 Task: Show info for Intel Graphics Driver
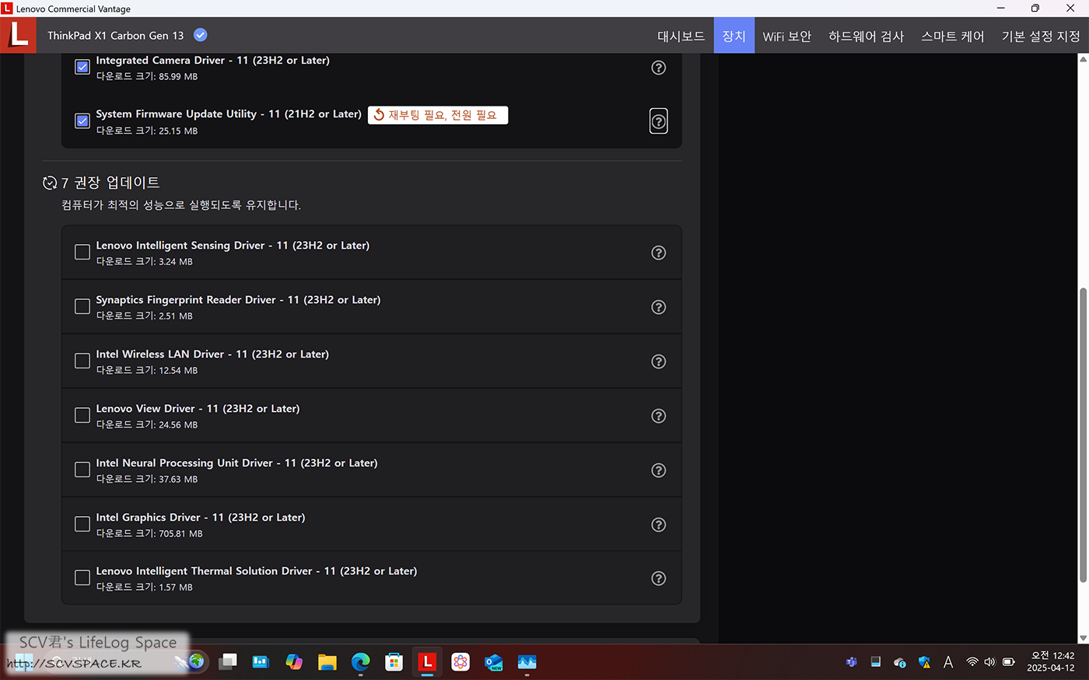[658, 525]
